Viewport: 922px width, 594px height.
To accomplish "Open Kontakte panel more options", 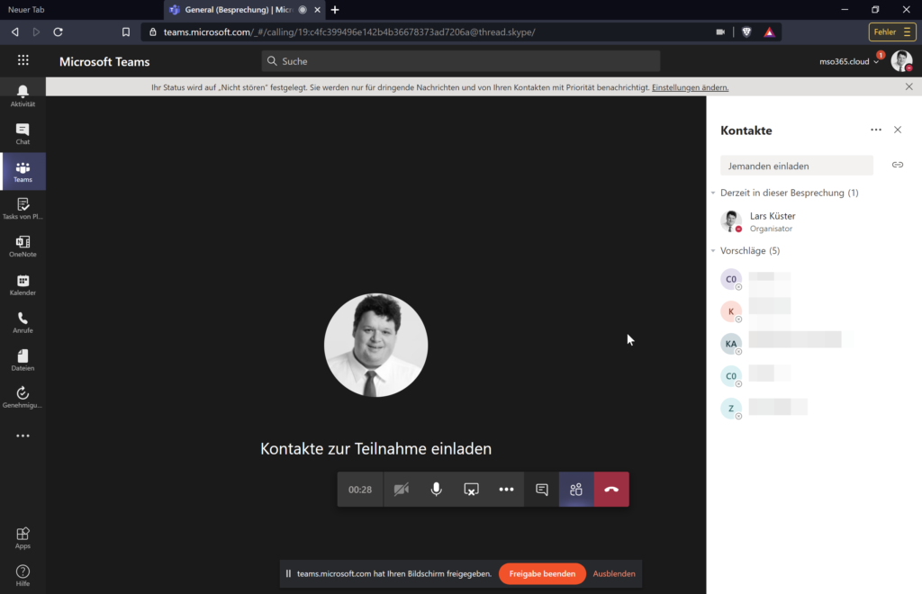I will [x=876, y=130].
